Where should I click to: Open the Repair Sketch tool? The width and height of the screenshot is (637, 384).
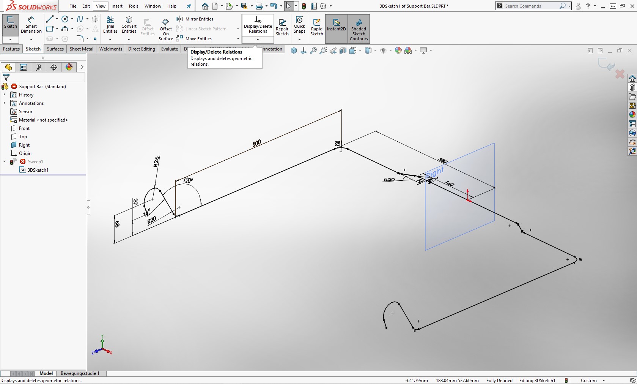[282, 27]
